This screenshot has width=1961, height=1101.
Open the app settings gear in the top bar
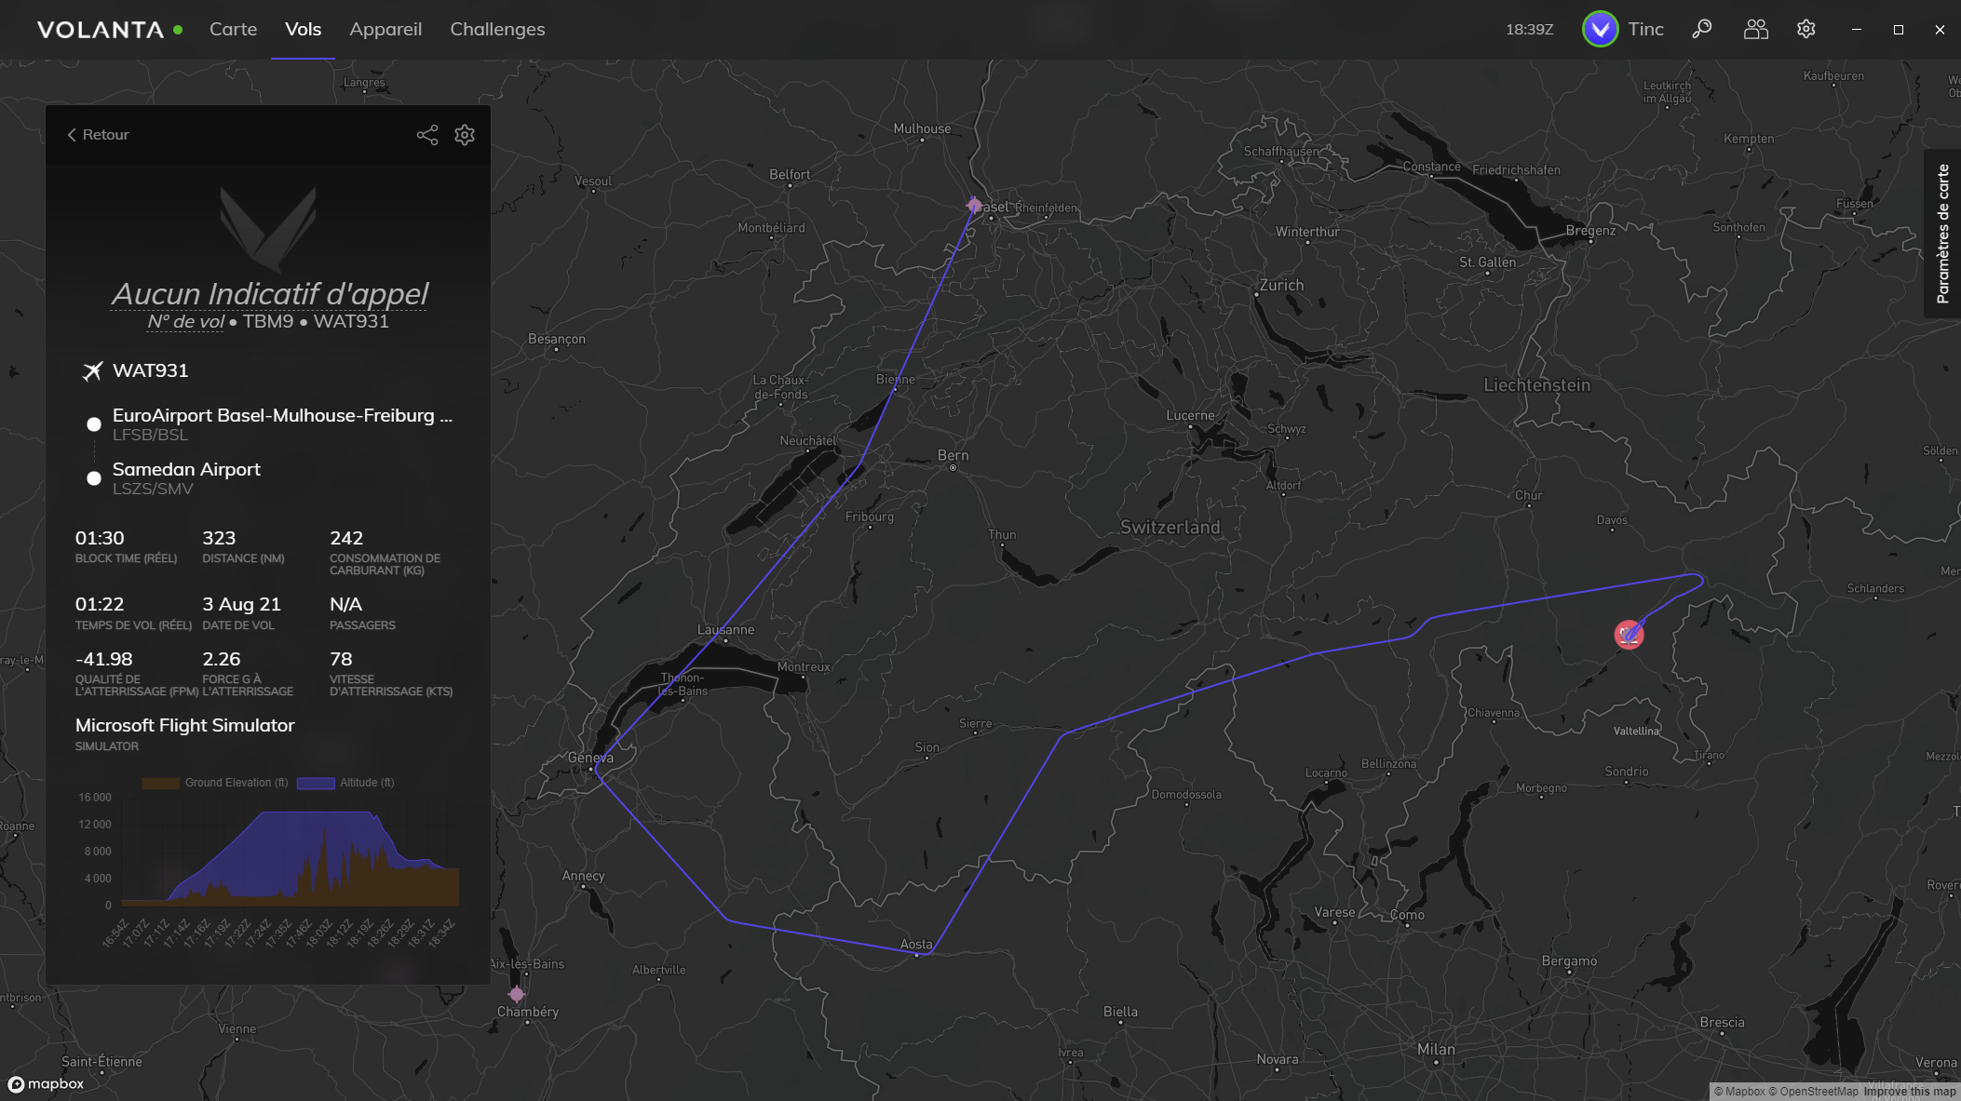point(1805,30)
